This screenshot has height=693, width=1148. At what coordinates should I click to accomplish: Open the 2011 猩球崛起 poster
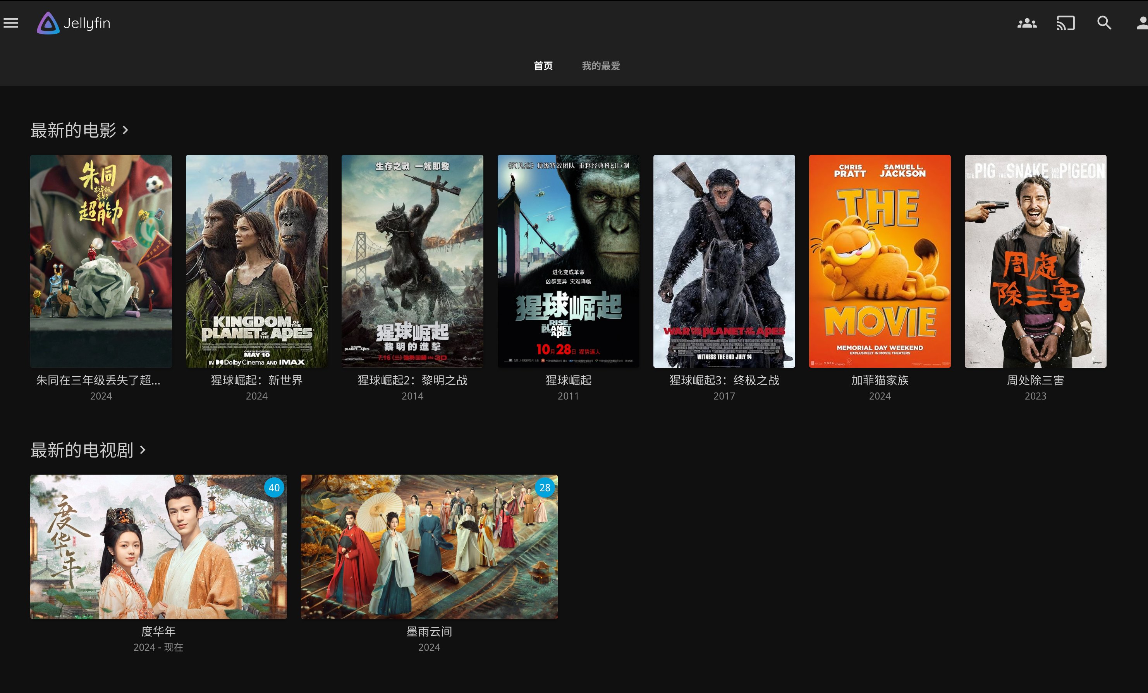pos(569,261)
